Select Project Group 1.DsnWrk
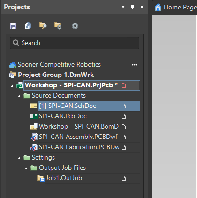The width and height of the screenshot is (197, 198). [x=56, y=75]
